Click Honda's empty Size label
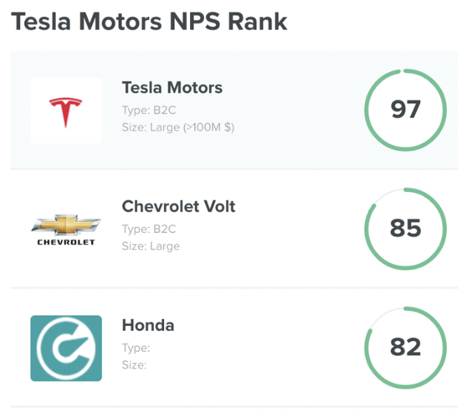Viewport: 472px width, 417px height. (134, 365)
